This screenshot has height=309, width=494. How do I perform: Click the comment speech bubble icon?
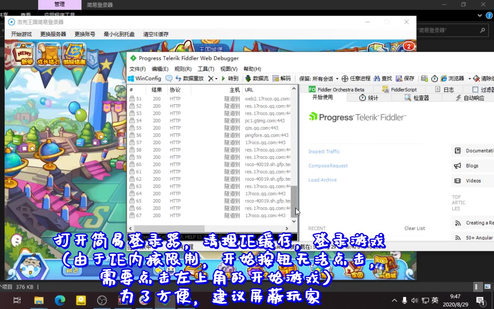(169, 78)
